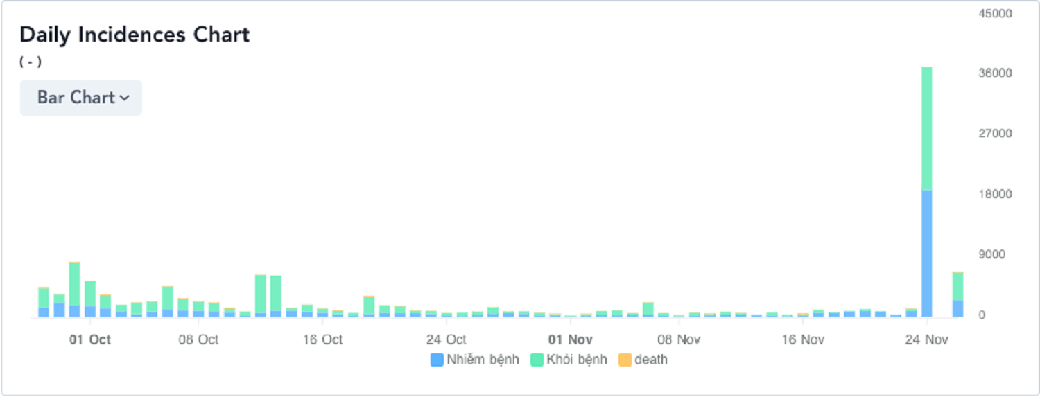Toggle the Khỏi bệnh legend series
Image resolution: width=1040 pixels, height=397 pixels.
point(569,360)
